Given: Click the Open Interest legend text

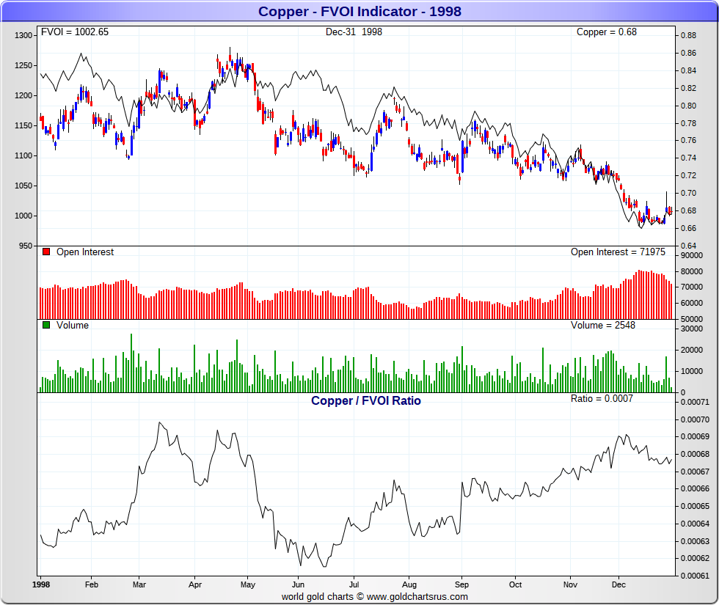Looking at the screenshot, I should point(85,252).
